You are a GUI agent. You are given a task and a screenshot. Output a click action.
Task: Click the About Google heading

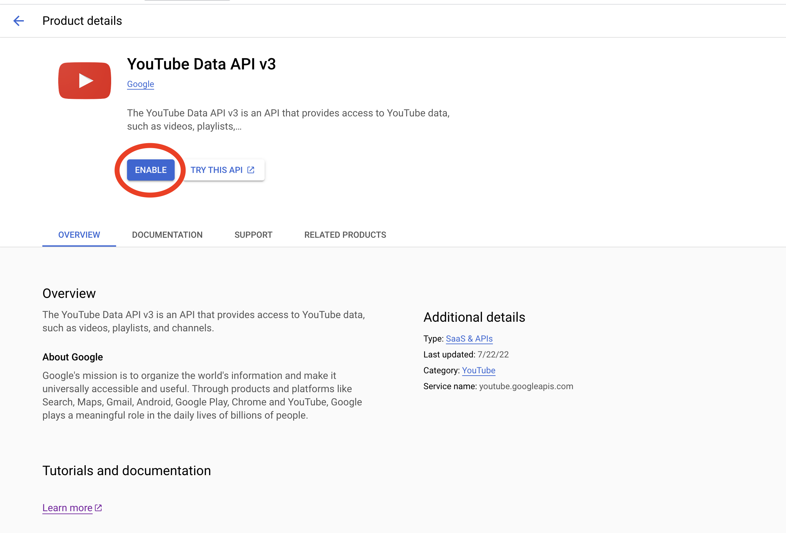tap(73, 357)
